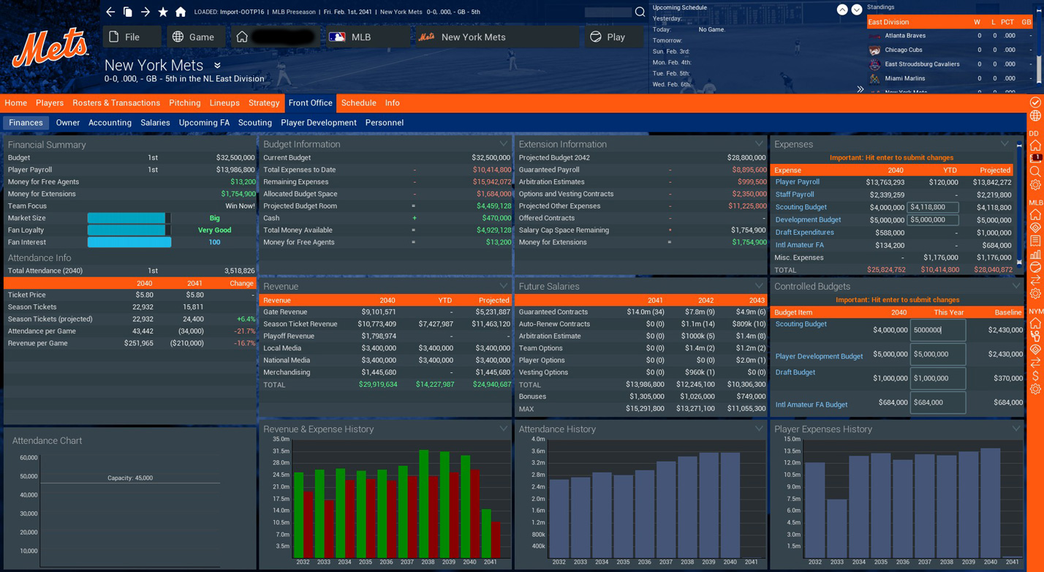This screenshot has width=1044, height=572.
Task: Click the double chevron beside Standings
Action: 860,89
